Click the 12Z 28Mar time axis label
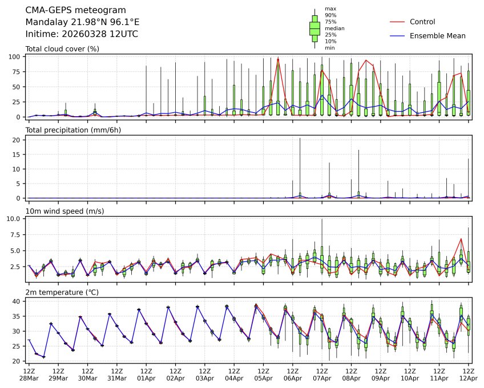 [29, 374]
